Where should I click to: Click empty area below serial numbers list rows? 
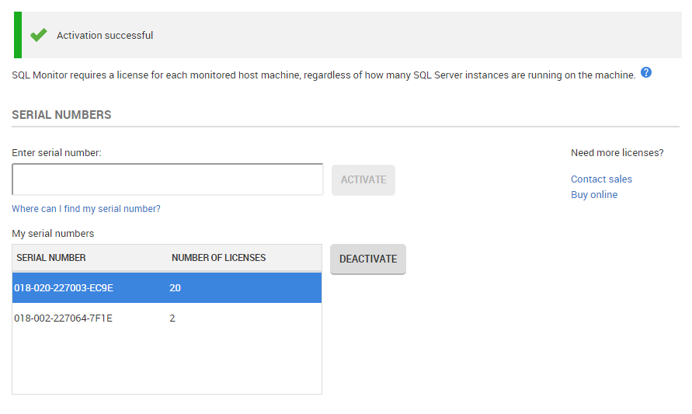pyautogui.click(x=167, y=364)
